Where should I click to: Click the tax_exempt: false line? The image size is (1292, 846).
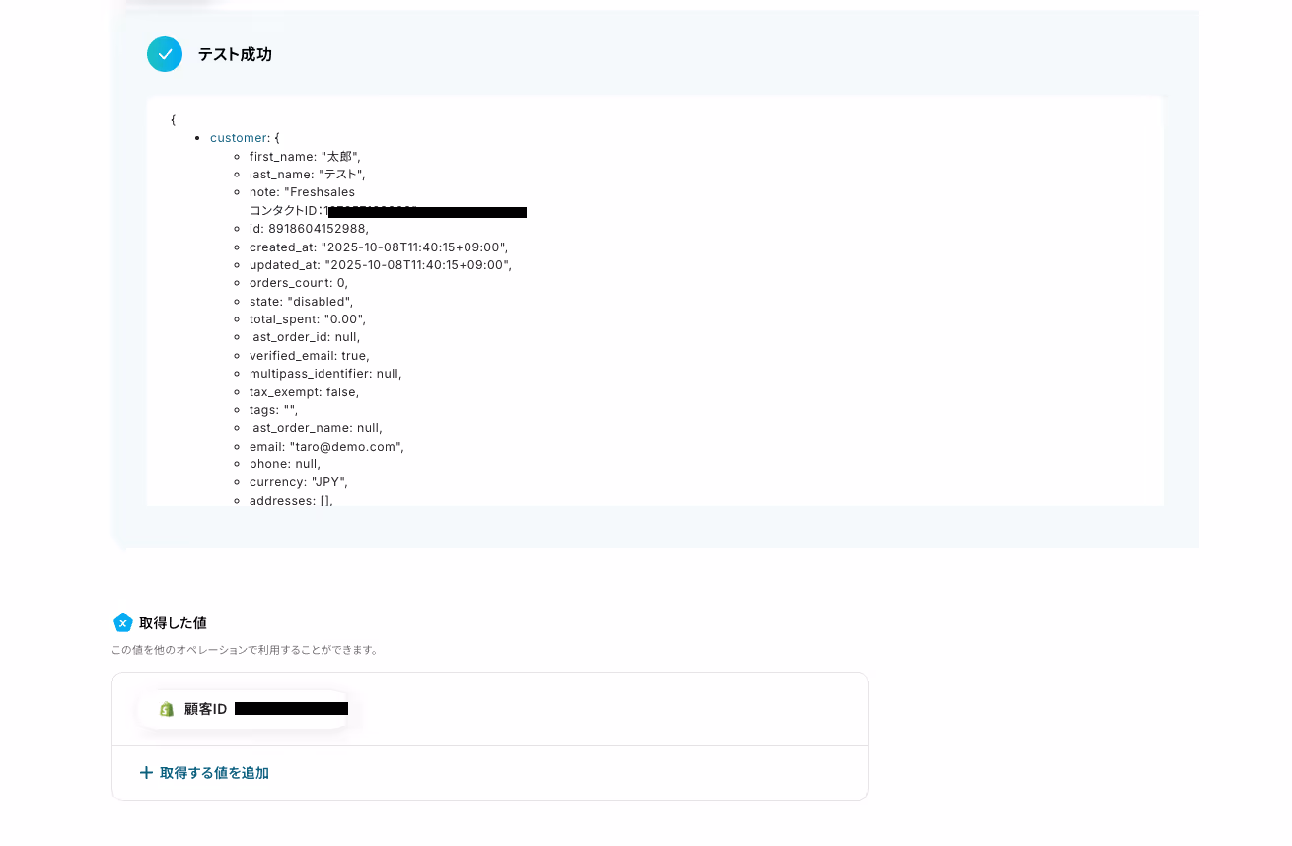click(304, 391)
